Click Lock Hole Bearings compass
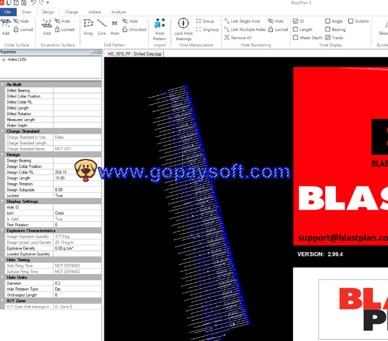Screen dimensions: 388x341 [183, 29]
